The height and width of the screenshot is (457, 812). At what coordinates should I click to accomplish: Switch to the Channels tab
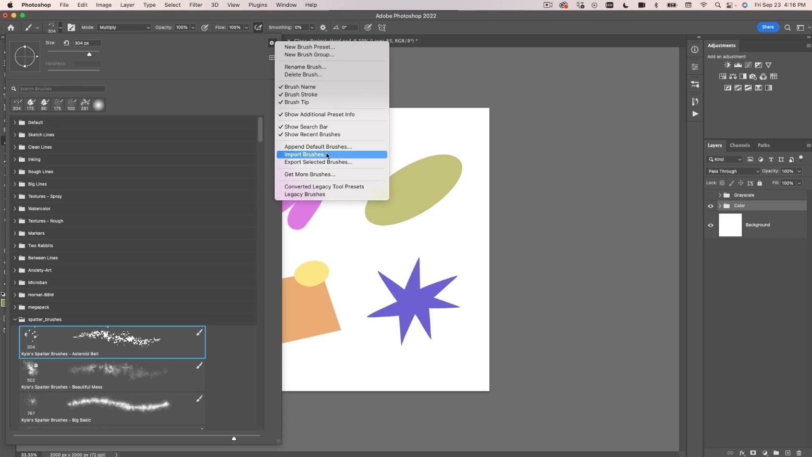point(740,145)
